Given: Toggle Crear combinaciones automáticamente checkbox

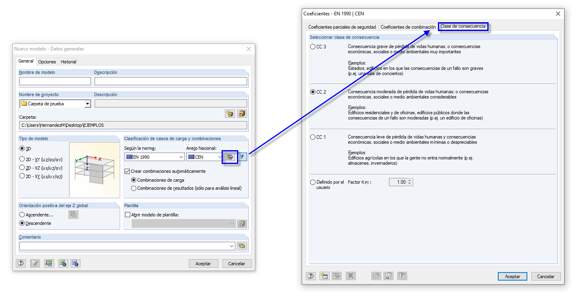Looking at the screenshot, I should point(127,171).
